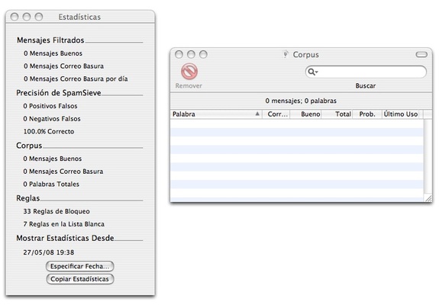Click the '100.0% Correcto' text
Viewport: 439px width, 305px height.
click(49, 131)
